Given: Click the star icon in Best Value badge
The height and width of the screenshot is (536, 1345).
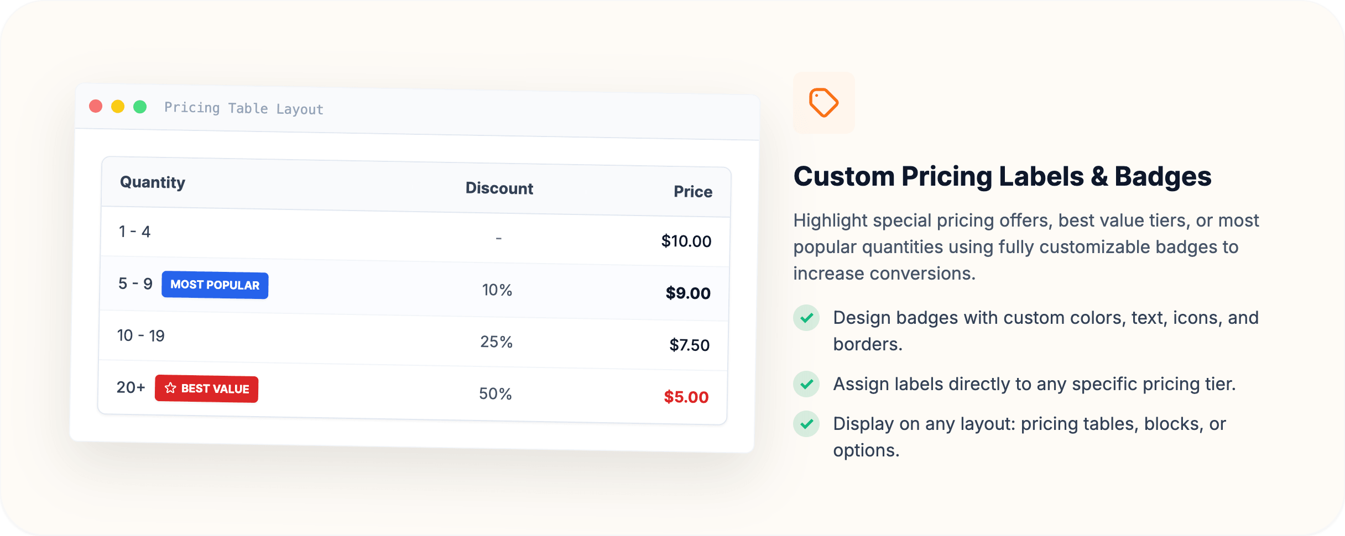Looking at the screenshot, I should click(x=170, y=388).
